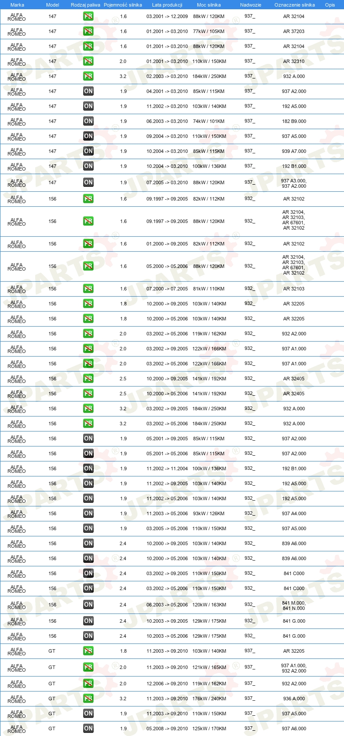Click the ON icon in the 156 93kW / 126KM row
This screenshot has width=344, height=736.
(x=88, y=513)
